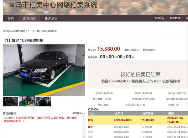Screen dimensions: 188x138
Task: Select the garage rear-view thumbnail
Action: (x=43, y=101)
